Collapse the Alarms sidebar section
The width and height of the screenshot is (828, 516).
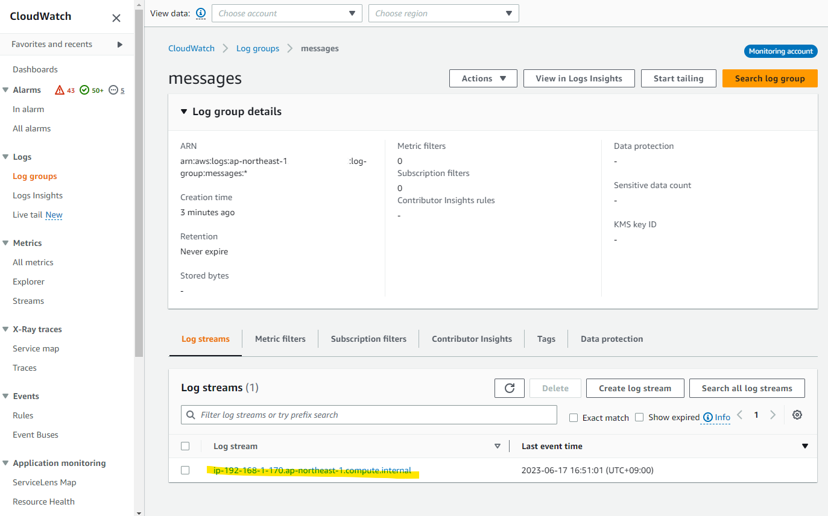pos(5,90)
